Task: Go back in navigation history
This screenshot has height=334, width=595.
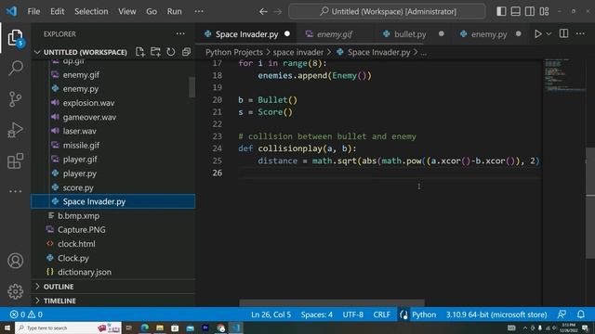Action: [263, 11]
